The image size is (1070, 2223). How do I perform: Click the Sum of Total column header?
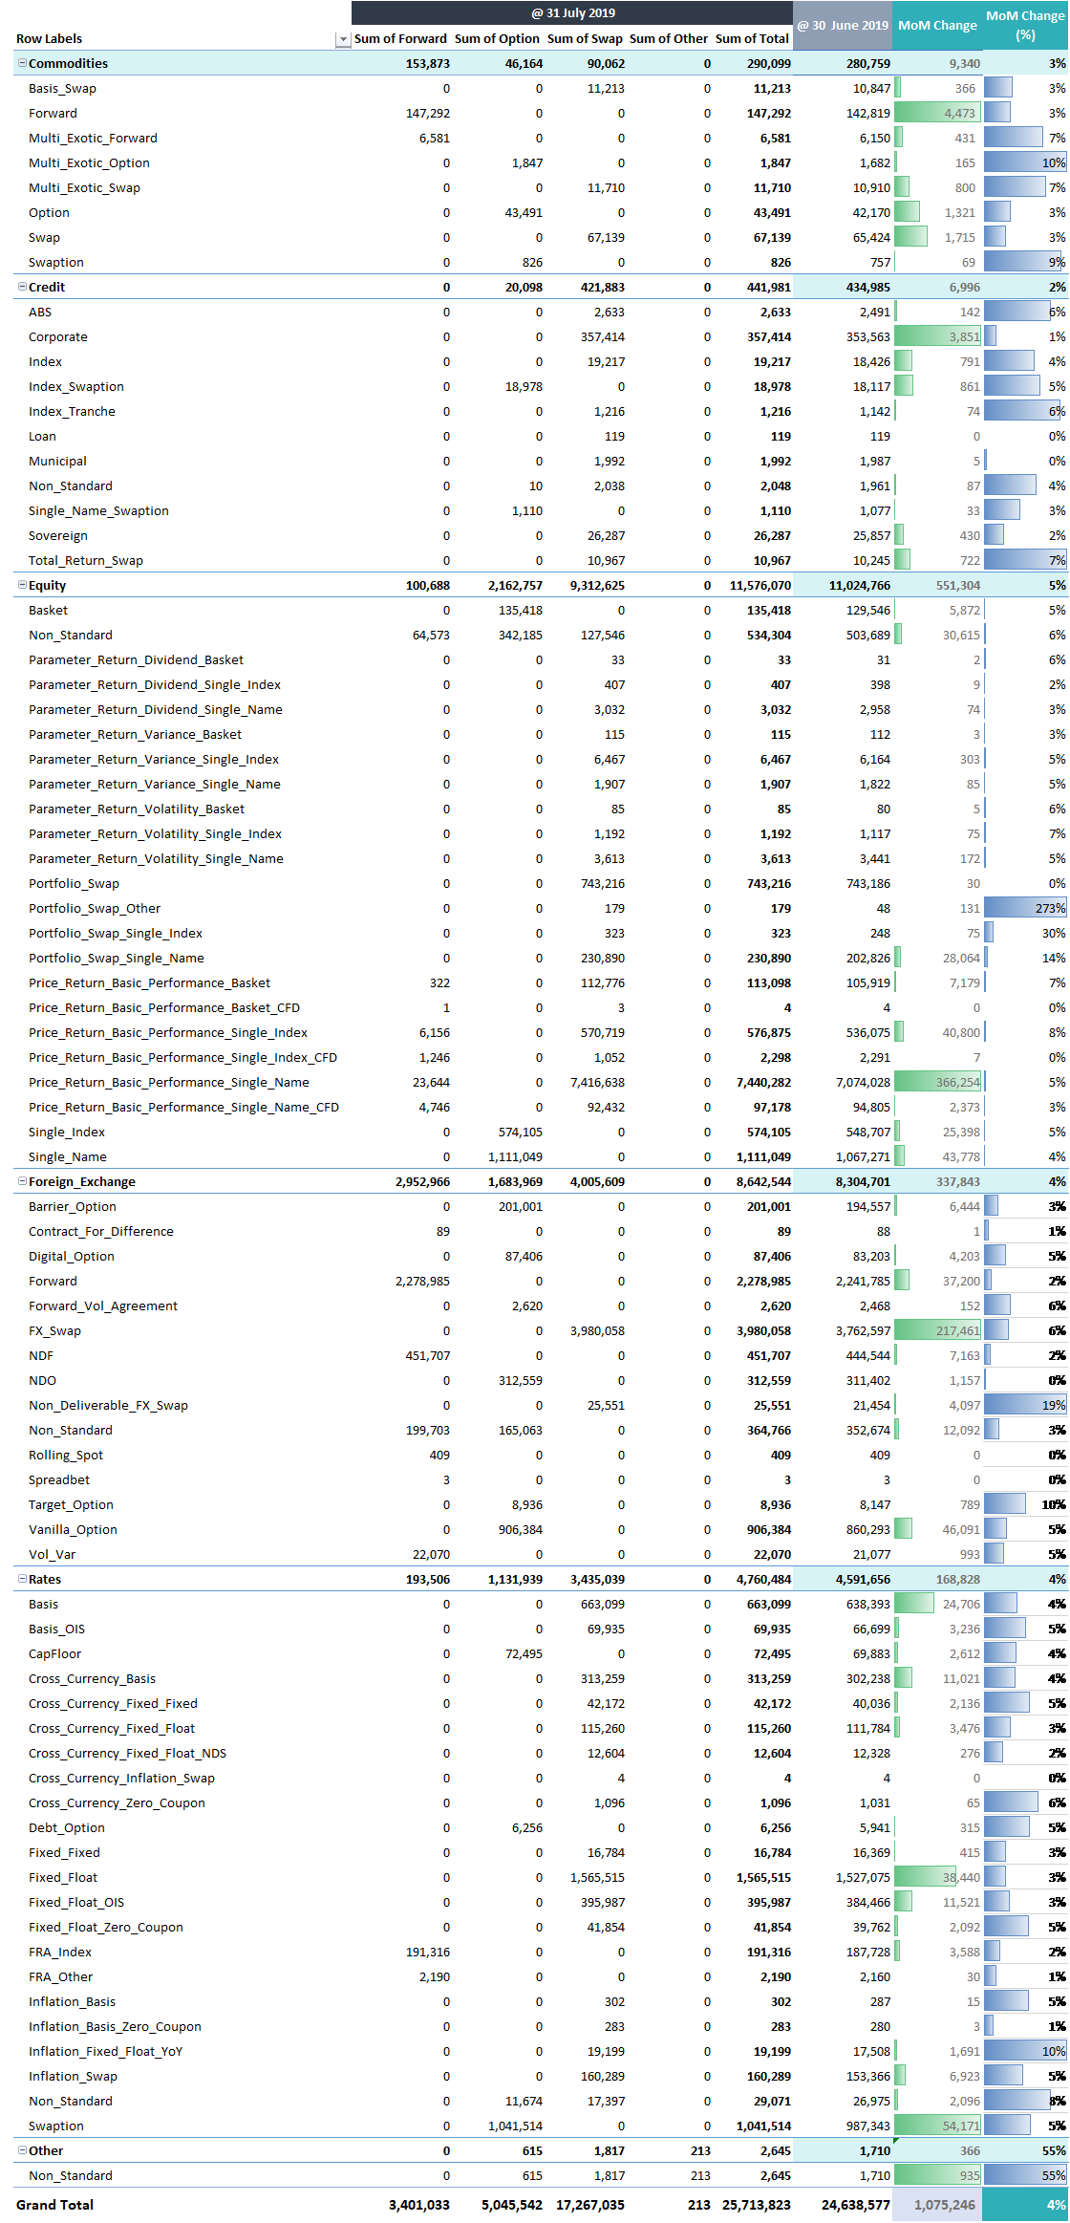[752, 39]
